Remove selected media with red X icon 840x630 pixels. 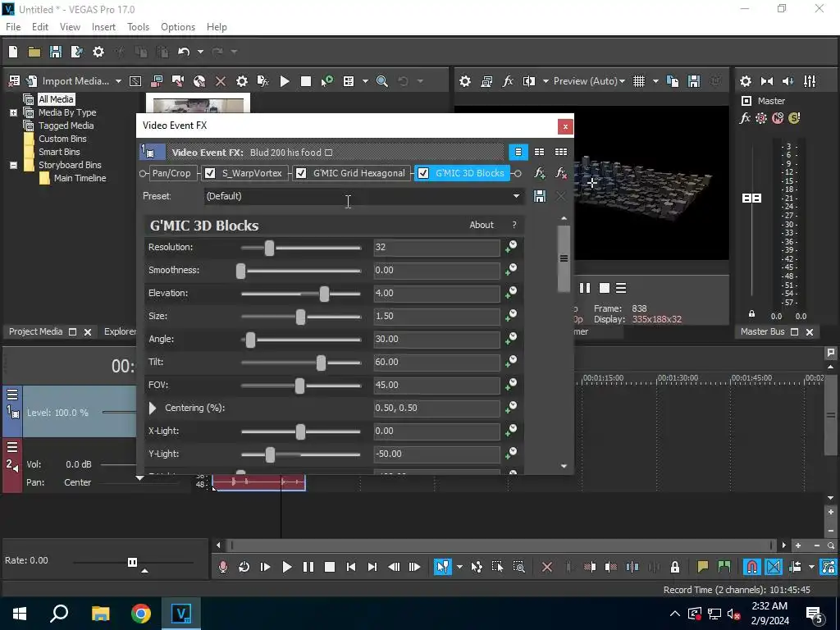tap(220, 81)
